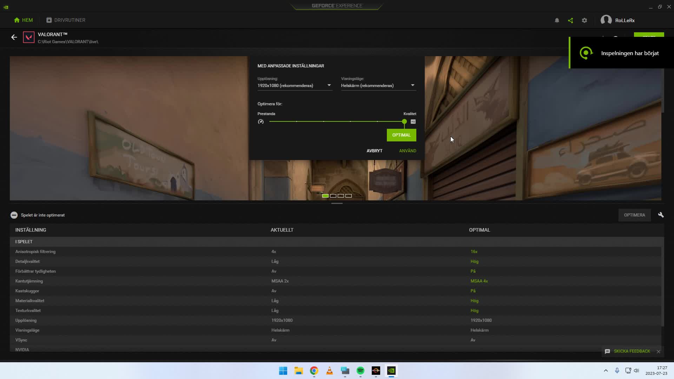Click the Prestanda speedometer icon
This screenshot has width=674, height=379.
click(261, 121)
